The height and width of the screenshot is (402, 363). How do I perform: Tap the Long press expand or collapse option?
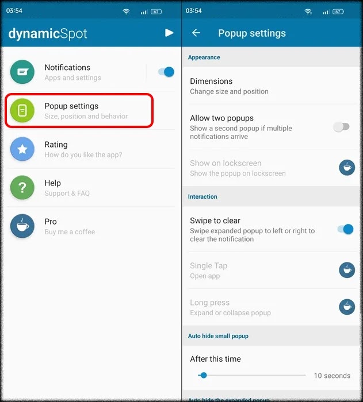coord(272,307)
